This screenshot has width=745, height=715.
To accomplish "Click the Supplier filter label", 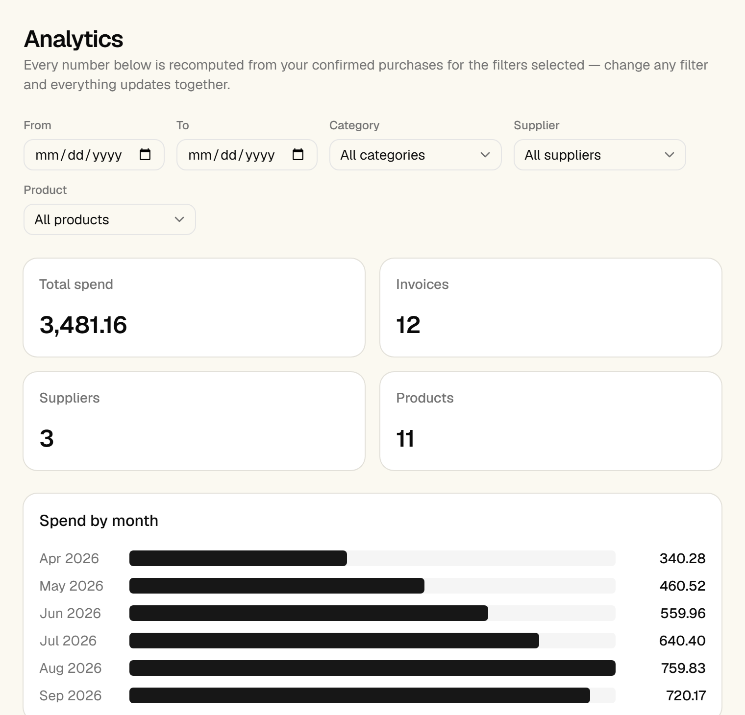I will (536, 125).
